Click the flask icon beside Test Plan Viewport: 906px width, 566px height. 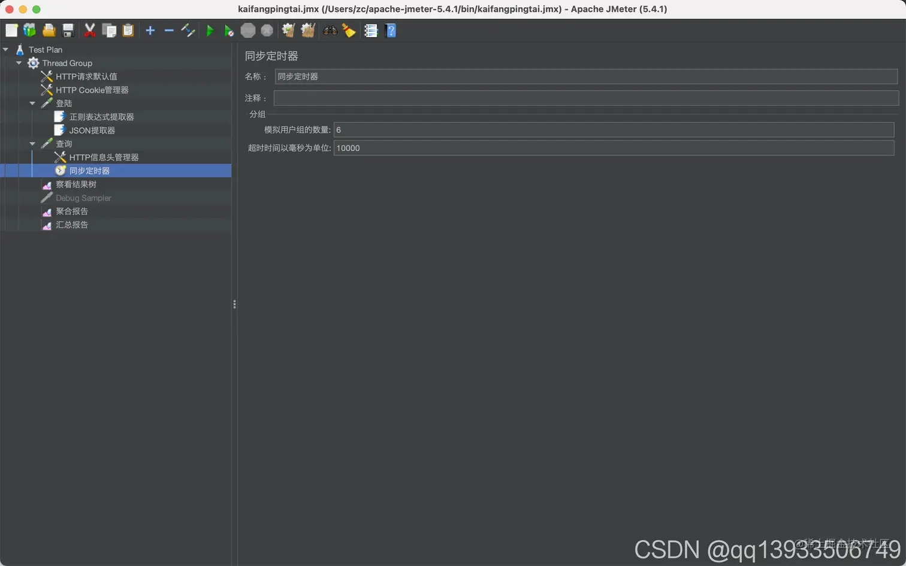pos(20,50)
